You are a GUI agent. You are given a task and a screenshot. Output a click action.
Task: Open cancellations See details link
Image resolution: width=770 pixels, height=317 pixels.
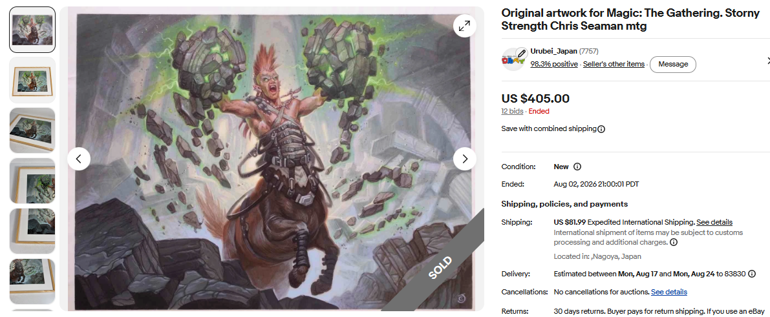tap(669, 292)
